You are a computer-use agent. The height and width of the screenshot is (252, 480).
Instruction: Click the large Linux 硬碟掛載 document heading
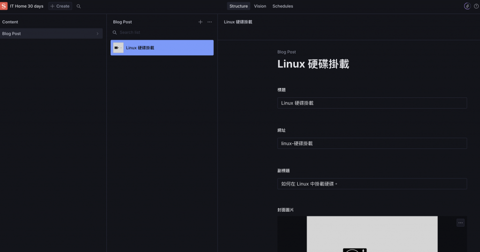pyautogui.click(x=313, y=64)
